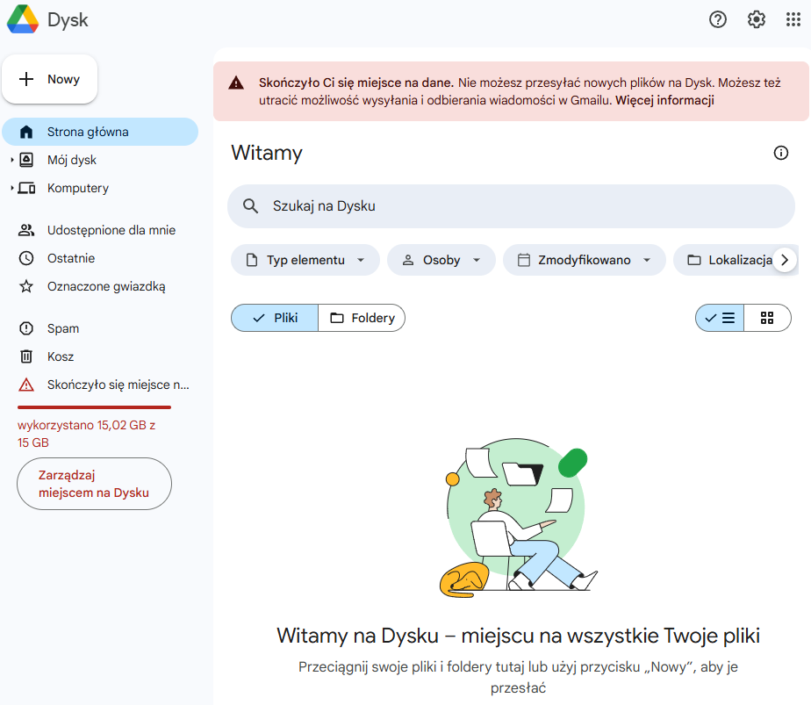Viewport: 811px width, 705px height.
Task: Click the Google Drive logo
Action: [x=22, y=19]
